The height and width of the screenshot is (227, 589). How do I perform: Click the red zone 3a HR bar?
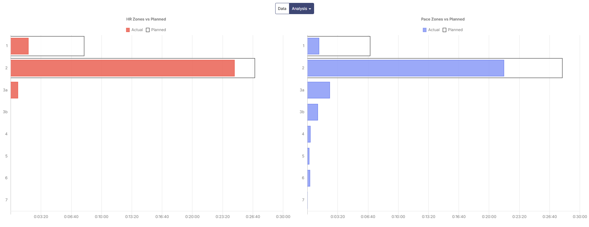(14, 90)
